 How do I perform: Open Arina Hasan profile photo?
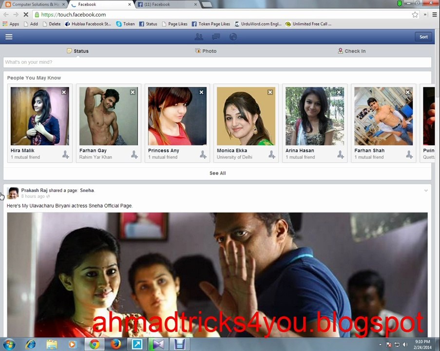tap(315, 116)
